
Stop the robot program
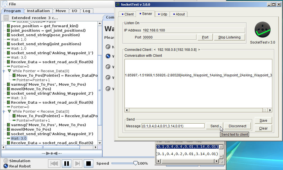(89, 164)
